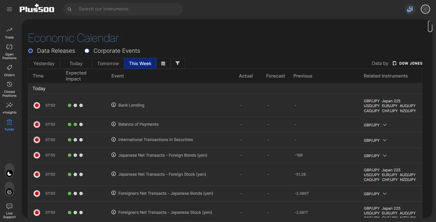Click previous value -51.2B
436x222 pixels.
[300, 174]
